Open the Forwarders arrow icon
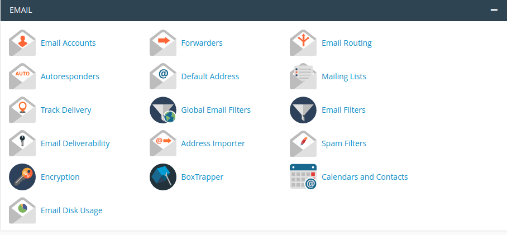This screenshot has width=507, height=235. (x=163, y=43)
